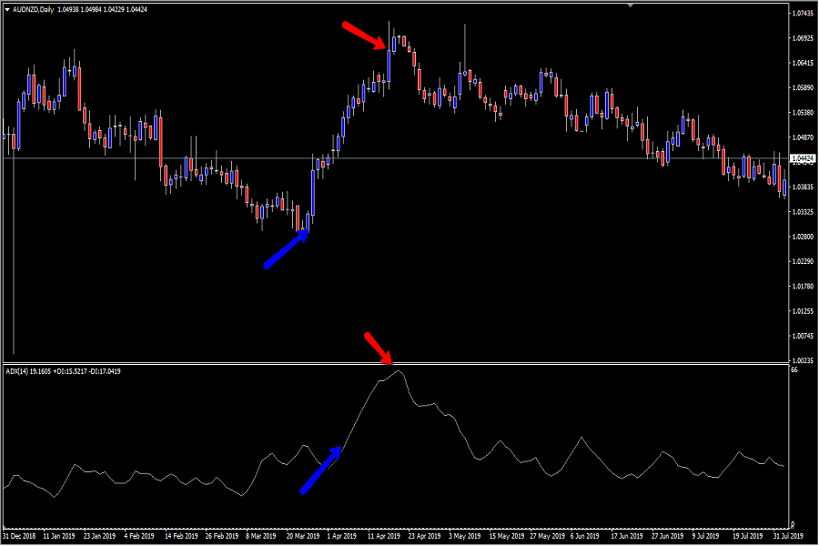Click the current price tag 1.04424
The height and width of the screenshot is (546, 819).
pos(803,158)
